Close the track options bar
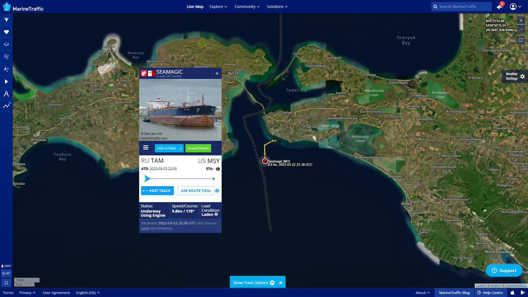 (280, 282)
